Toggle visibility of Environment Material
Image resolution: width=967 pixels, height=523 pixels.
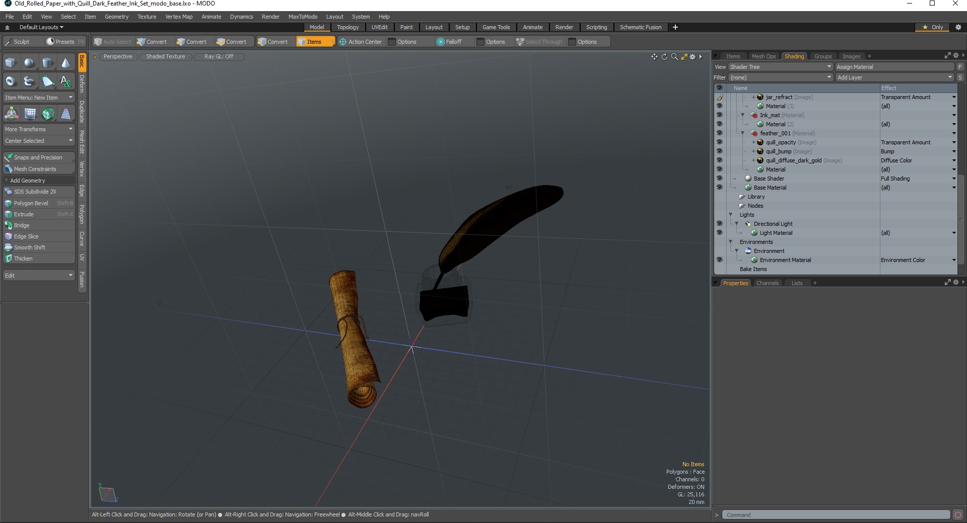pos(720,260)
